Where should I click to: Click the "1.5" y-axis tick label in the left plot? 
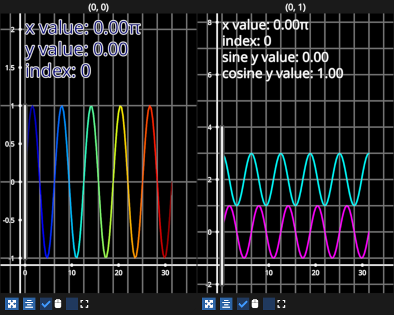(10, 68)
